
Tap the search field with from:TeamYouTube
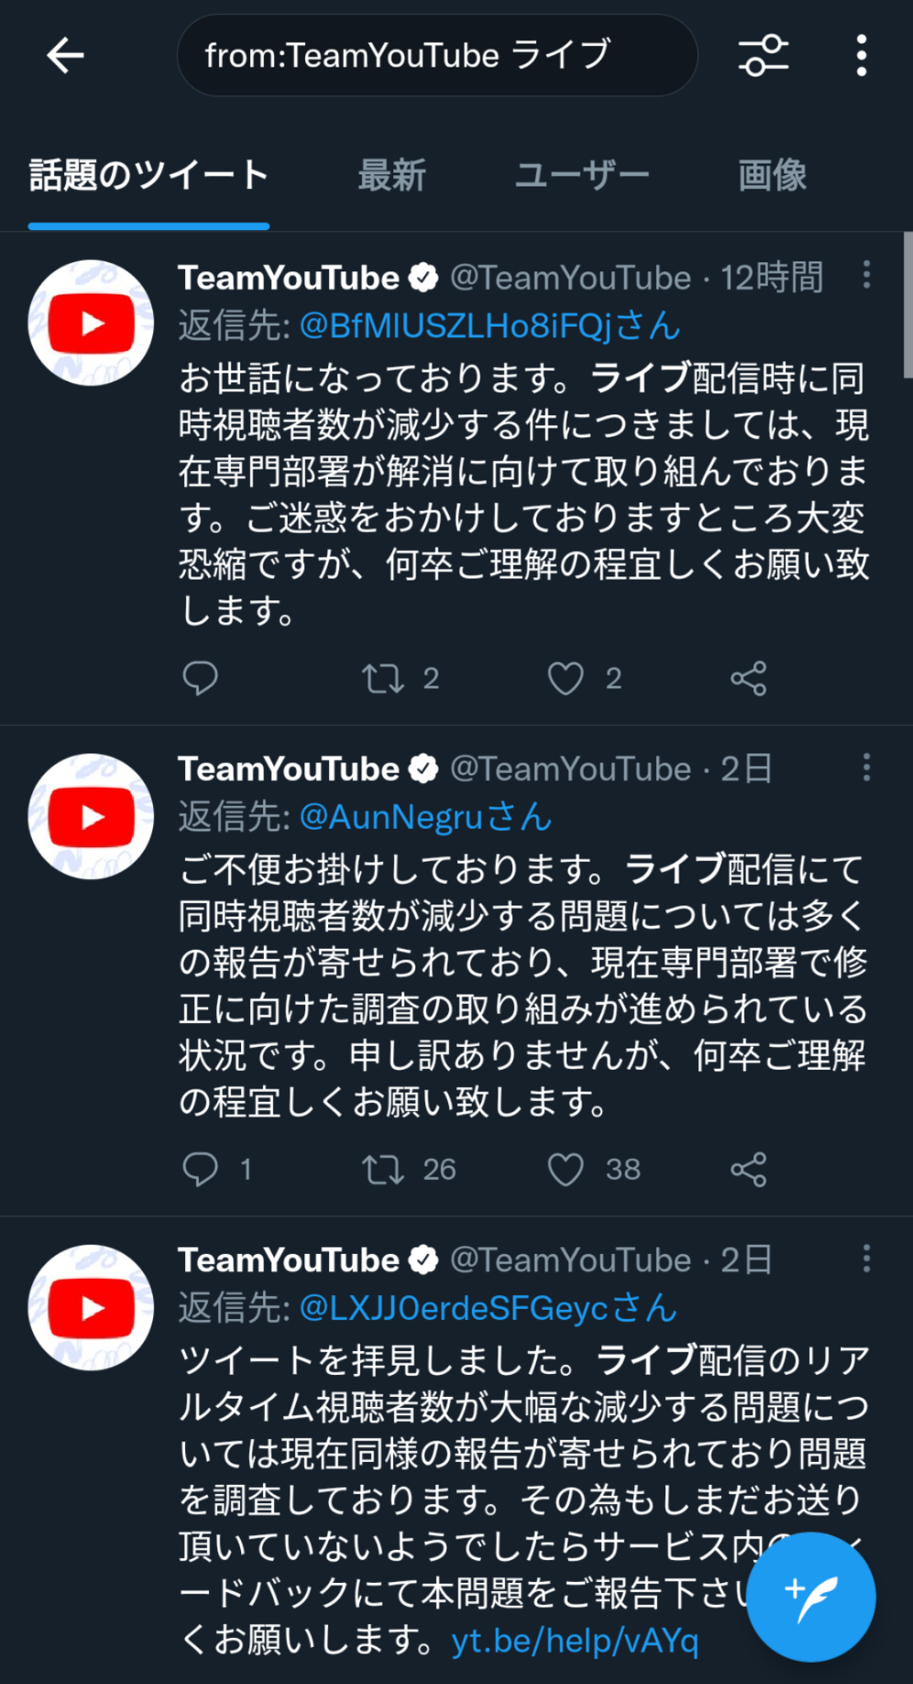[436, 56]
